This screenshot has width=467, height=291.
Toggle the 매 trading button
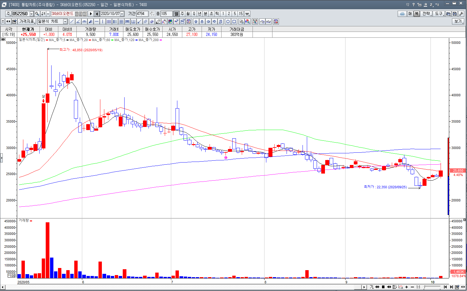410,14
